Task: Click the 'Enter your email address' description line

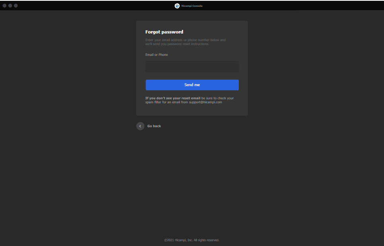Action: pos(185,40)
